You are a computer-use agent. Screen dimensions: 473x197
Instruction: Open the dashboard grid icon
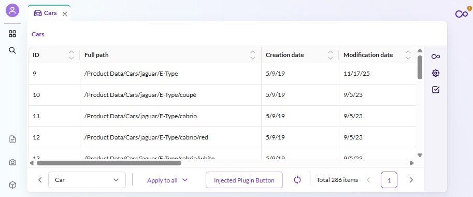point(12,34)
